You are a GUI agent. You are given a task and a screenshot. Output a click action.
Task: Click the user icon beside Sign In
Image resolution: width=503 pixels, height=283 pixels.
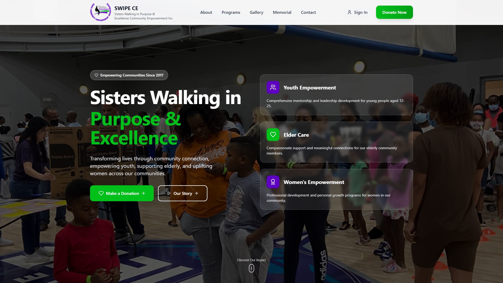coord(349,12)
